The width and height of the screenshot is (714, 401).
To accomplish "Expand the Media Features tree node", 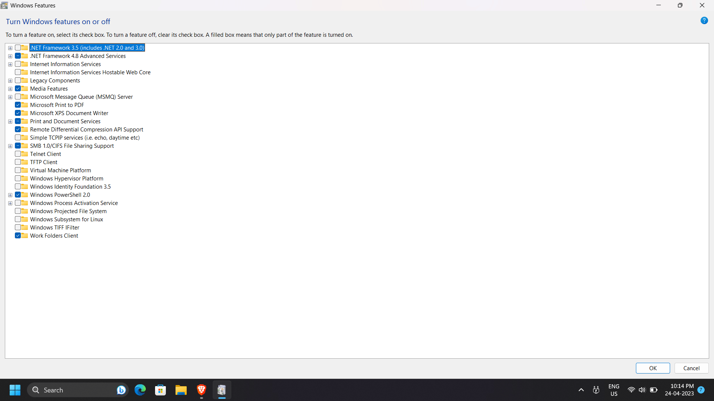I will [10, 89].
